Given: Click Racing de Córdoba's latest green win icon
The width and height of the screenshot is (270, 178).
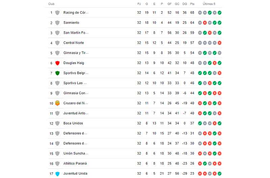Looking at the screenshot, I should 220,13.
